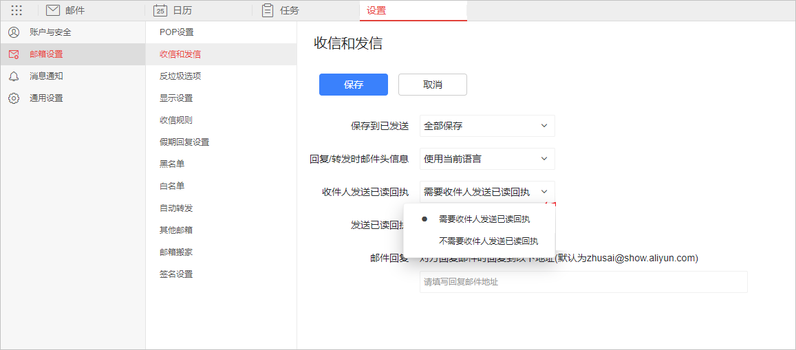Open the app grid launcher icon
The image size is (796, 350).
[17, 10]
